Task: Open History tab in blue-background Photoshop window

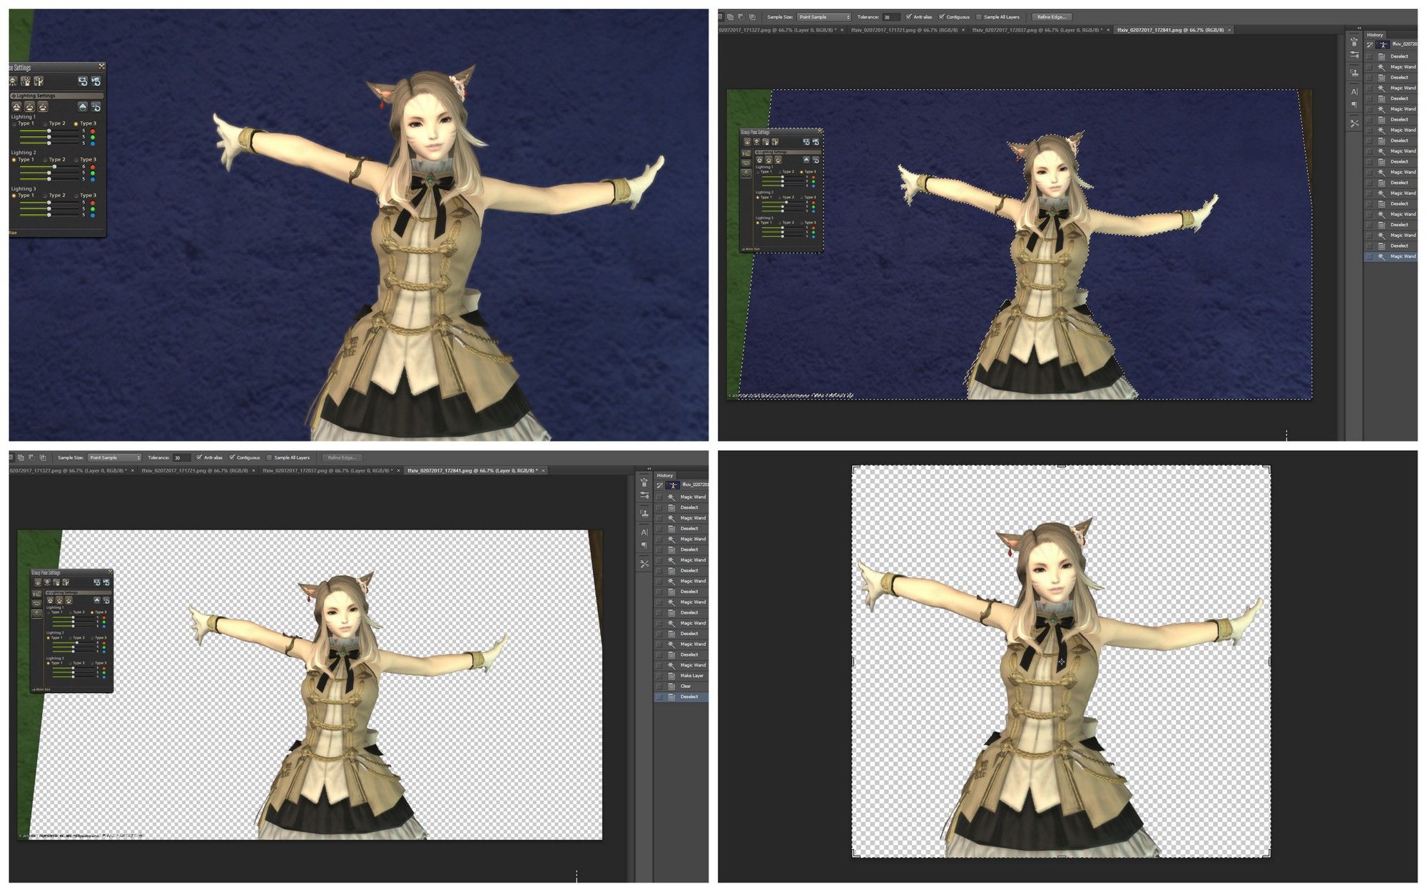Action: click(x=1375, y=34)
